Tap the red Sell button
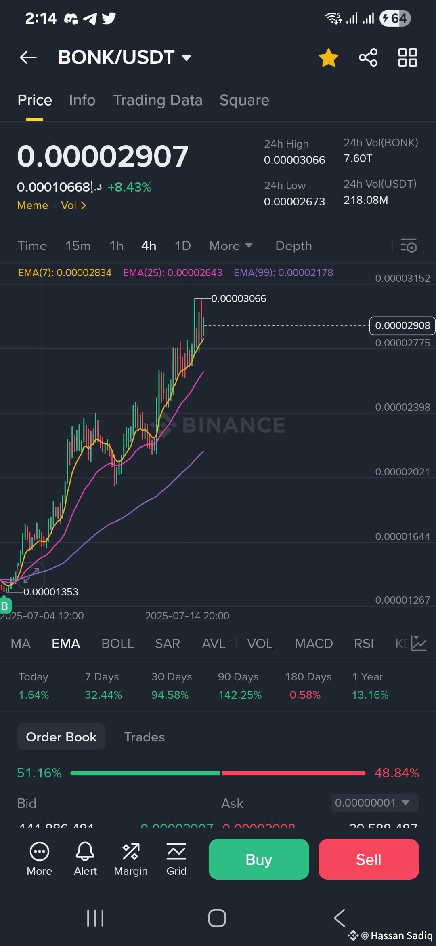The width and height of the screenshot is (436, 946). [369, 859]
